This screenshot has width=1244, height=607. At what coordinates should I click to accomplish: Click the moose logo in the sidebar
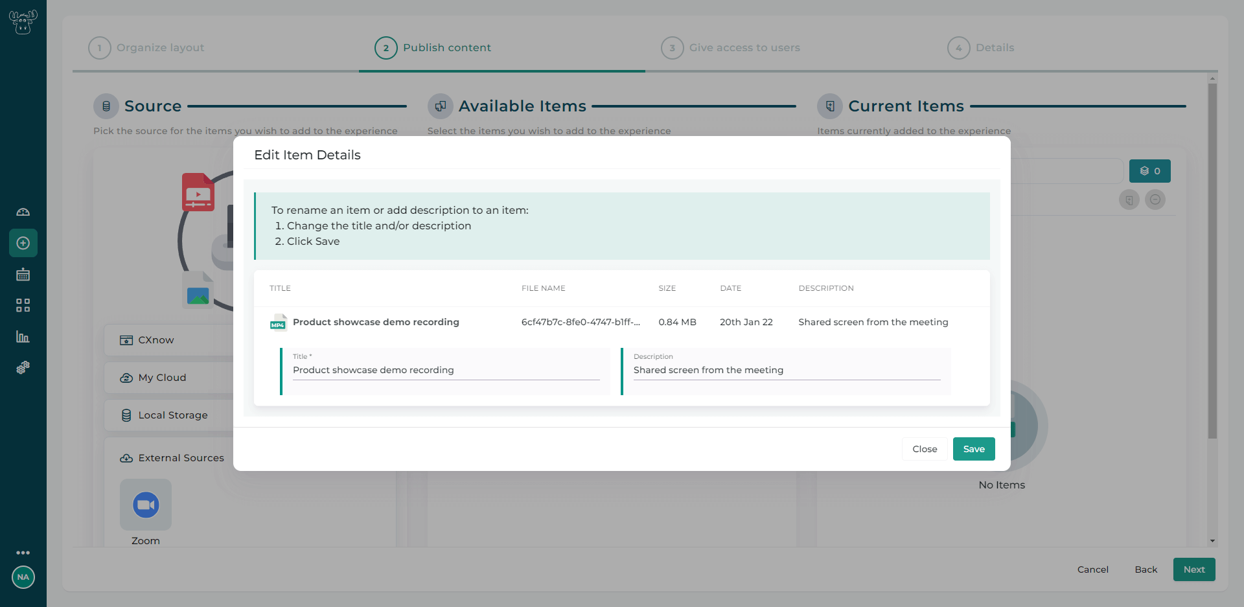(x=23, y=23)
